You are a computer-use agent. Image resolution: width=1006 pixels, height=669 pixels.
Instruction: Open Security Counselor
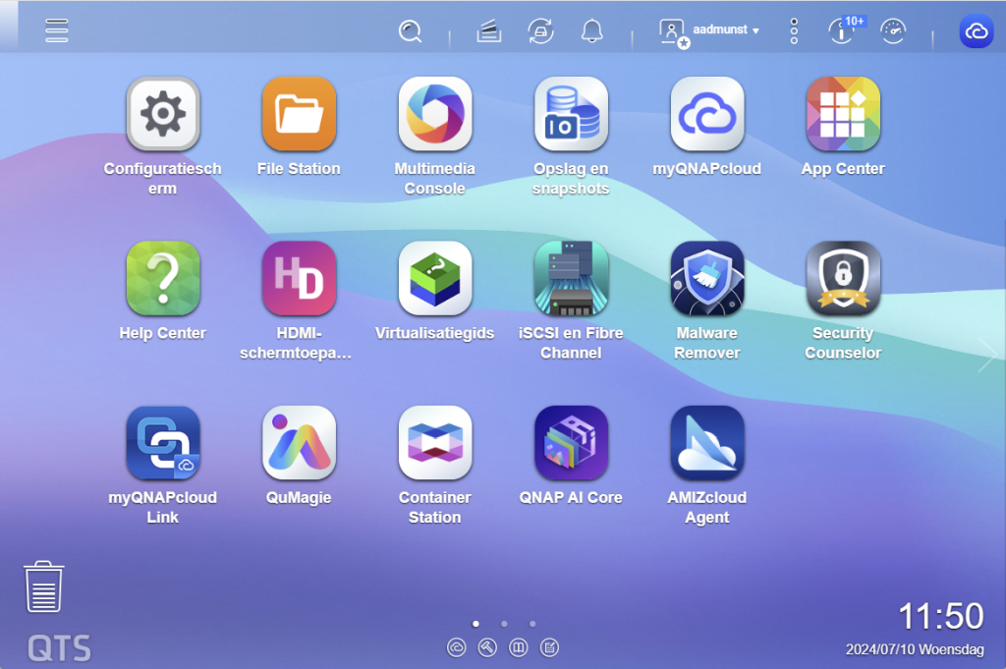click(843, 278)
